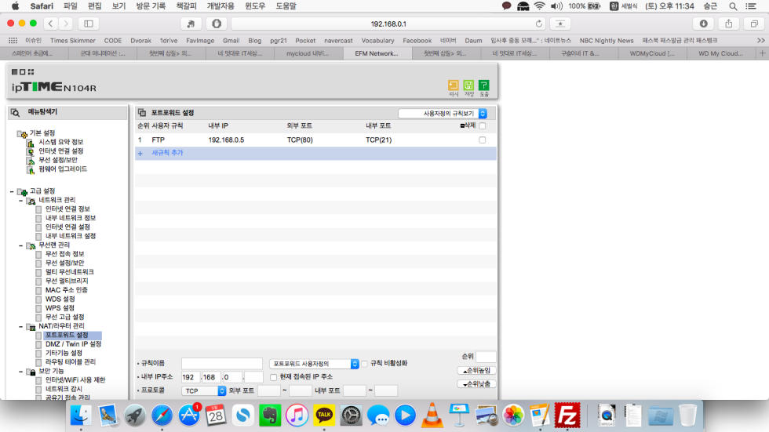Open the TCP protocol dropdown
This screenshot has height=432, width=769.
(x=203, y=390)
